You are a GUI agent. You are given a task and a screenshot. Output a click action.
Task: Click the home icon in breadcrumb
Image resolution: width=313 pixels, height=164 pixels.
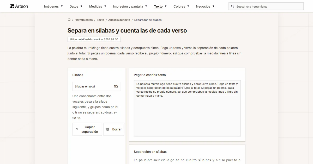pos(69,20)
